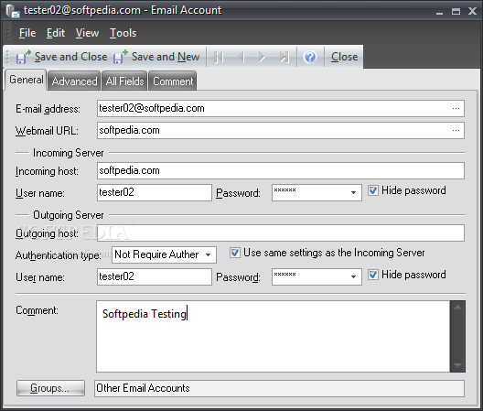483x411 pixels.
Task: Click the Other Email Accounts groups field
Action: [279, 388]
